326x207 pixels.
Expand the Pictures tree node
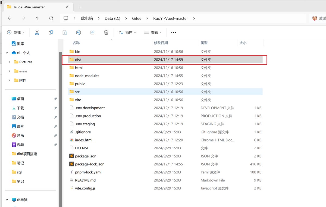click(x=9, y=62)
